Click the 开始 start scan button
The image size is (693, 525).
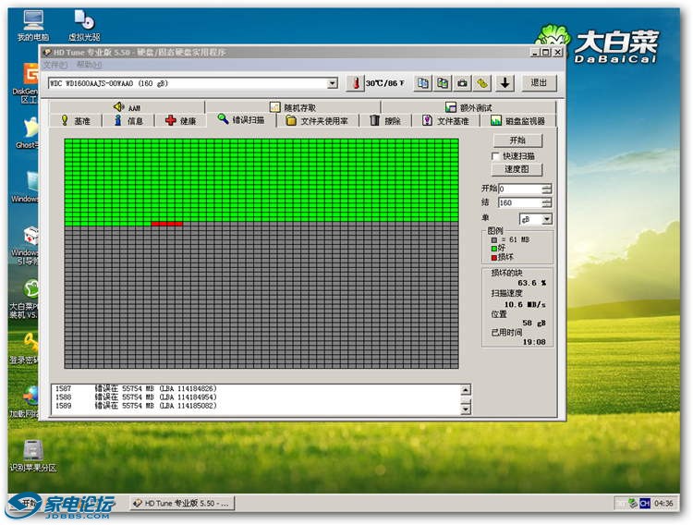click(x=517, y=140)
